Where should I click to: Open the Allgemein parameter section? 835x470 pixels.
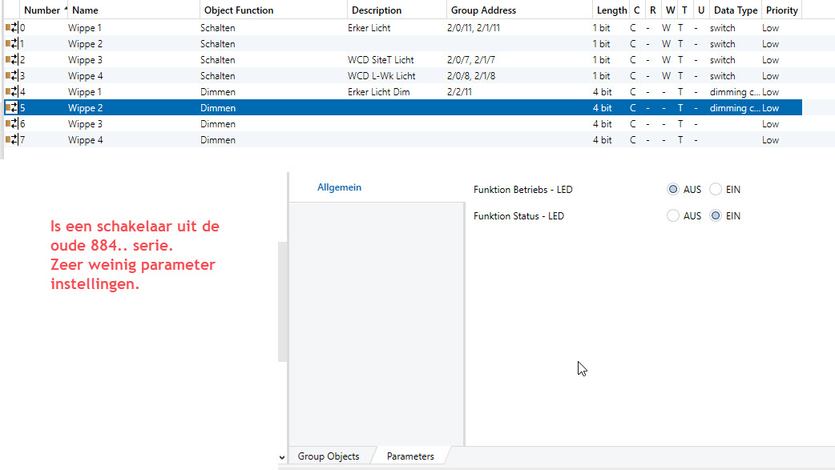pos(339,187)
